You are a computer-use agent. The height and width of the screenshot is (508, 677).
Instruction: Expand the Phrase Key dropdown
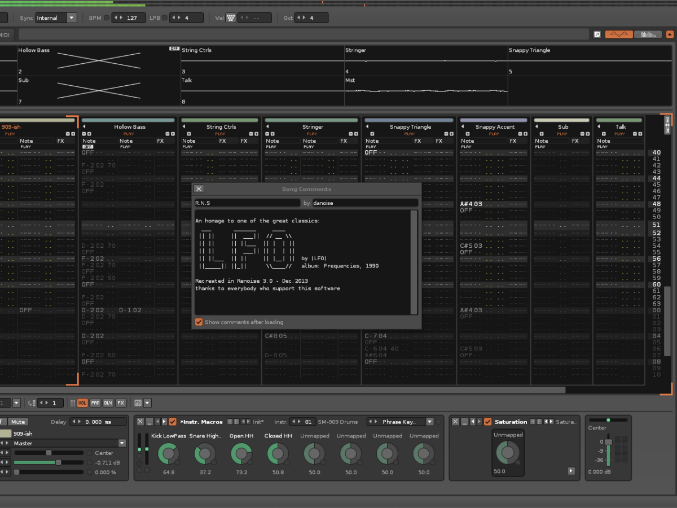429,422
